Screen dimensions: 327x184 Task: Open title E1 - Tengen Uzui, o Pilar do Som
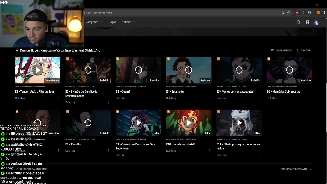34,91
